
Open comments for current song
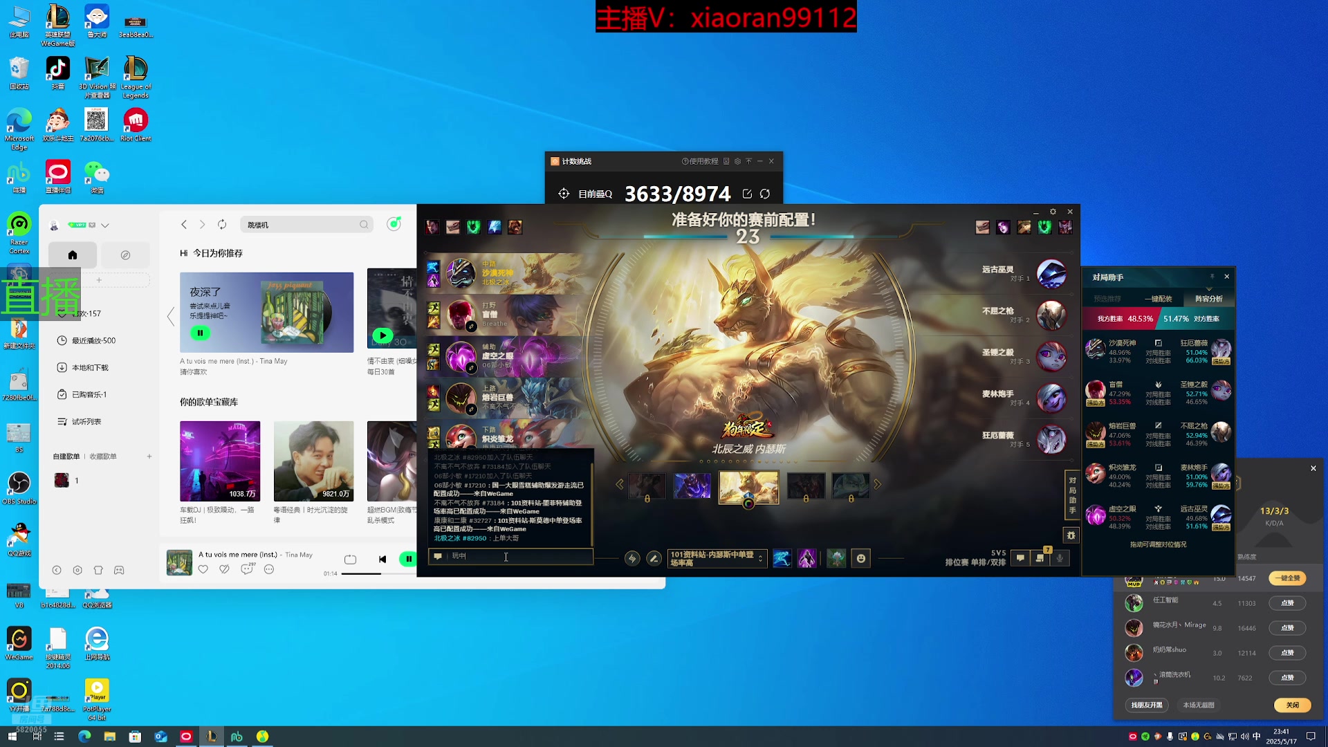[x=247, y=569]
